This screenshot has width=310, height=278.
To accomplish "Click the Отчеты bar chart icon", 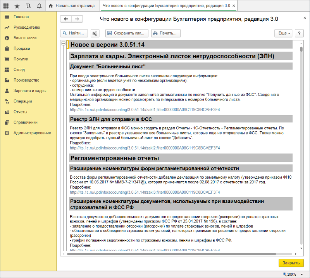I will pos(7,112).
